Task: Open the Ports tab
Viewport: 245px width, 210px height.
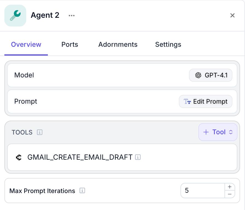Action: click(70, 45)
